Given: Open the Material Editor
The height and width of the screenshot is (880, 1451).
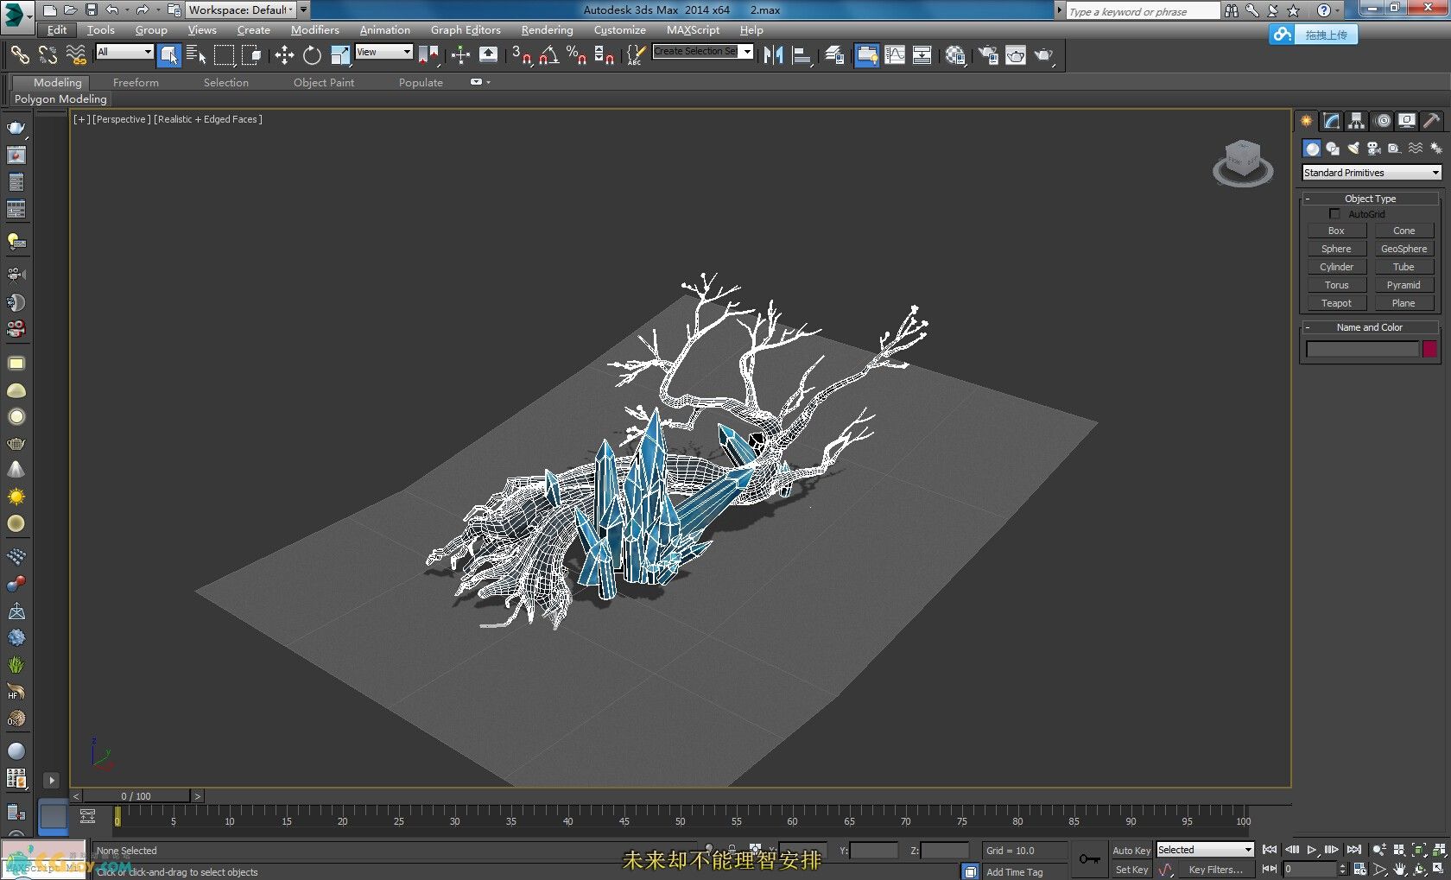Looking at the screenshot, I should (955, 55).
